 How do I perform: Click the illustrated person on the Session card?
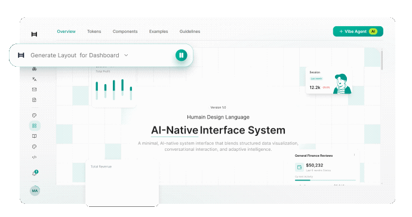click(x=342, y=83)
